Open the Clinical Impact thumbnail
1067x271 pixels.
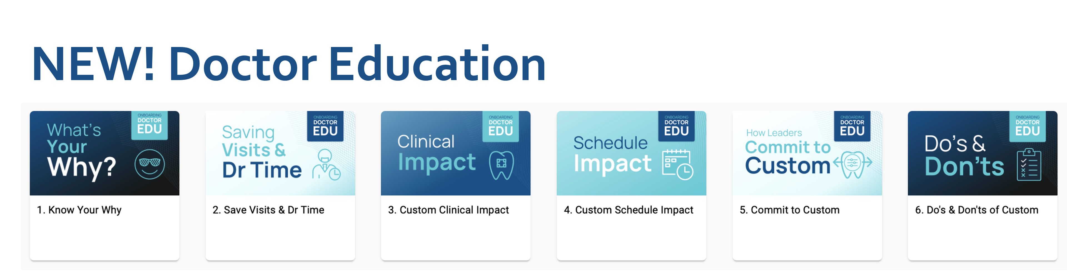click(456, 153)
